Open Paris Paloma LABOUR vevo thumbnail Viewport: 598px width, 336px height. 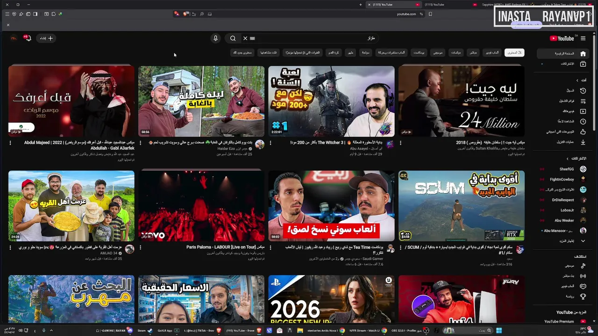[201, 206]
